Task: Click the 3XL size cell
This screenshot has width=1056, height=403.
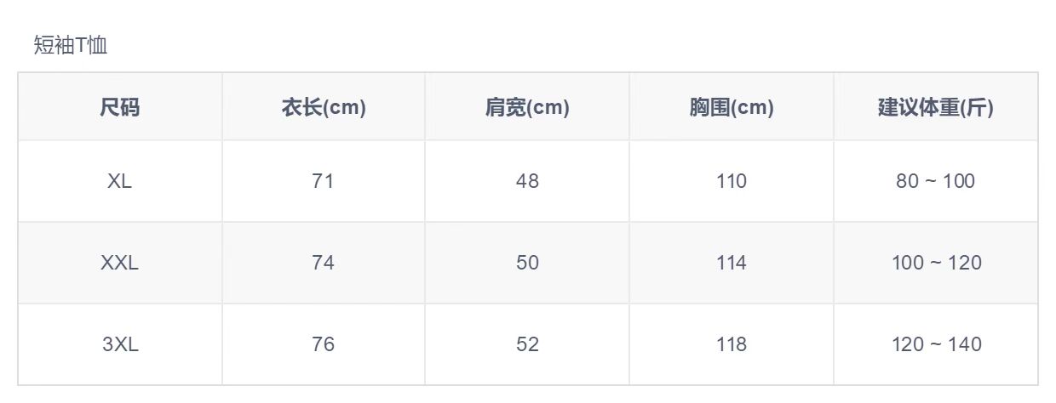Action: (x=119, y=344)
